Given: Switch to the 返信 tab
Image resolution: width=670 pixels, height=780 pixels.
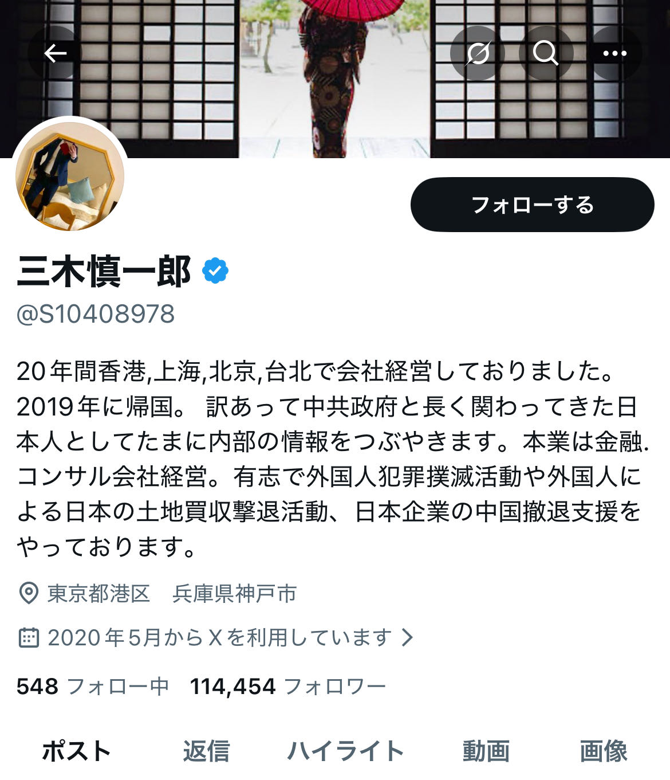Looking at the screenshot, I should (206, 751).
